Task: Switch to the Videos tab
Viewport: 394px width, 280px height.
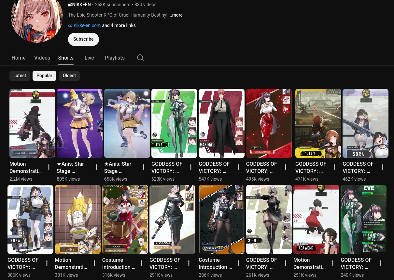Action: point(42,58)
